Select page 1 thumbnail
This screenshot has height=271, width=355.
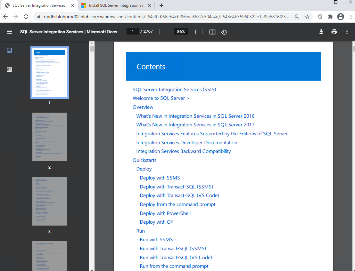(50, 73)
